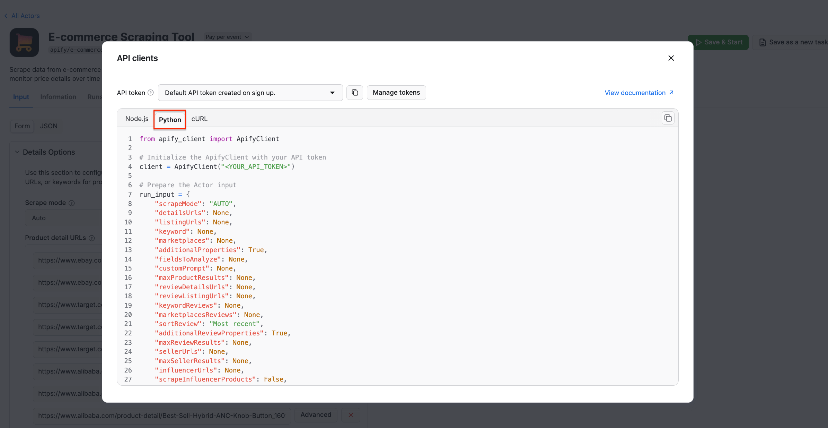
Task: Collapse the Details Options section
Action: (17, 152)
